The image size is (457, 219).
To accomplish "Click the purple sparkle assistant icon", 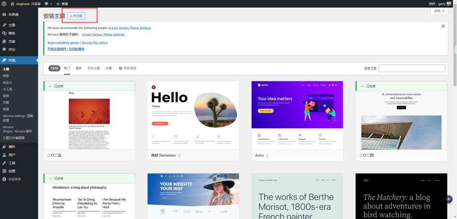I will point(449,199).
